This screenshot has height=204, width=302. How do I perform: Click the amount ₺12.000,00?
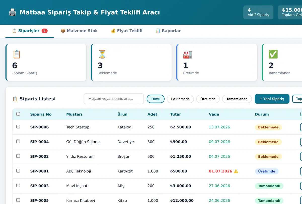click(x=182, y=200)
